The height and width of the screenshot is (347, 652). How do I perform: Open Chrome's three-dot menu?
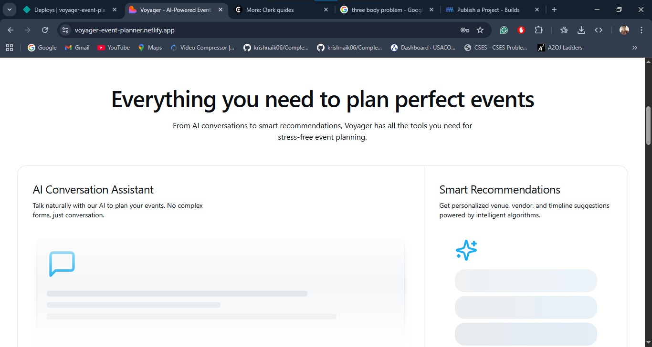pyautogui.click(x=640, y=30)
